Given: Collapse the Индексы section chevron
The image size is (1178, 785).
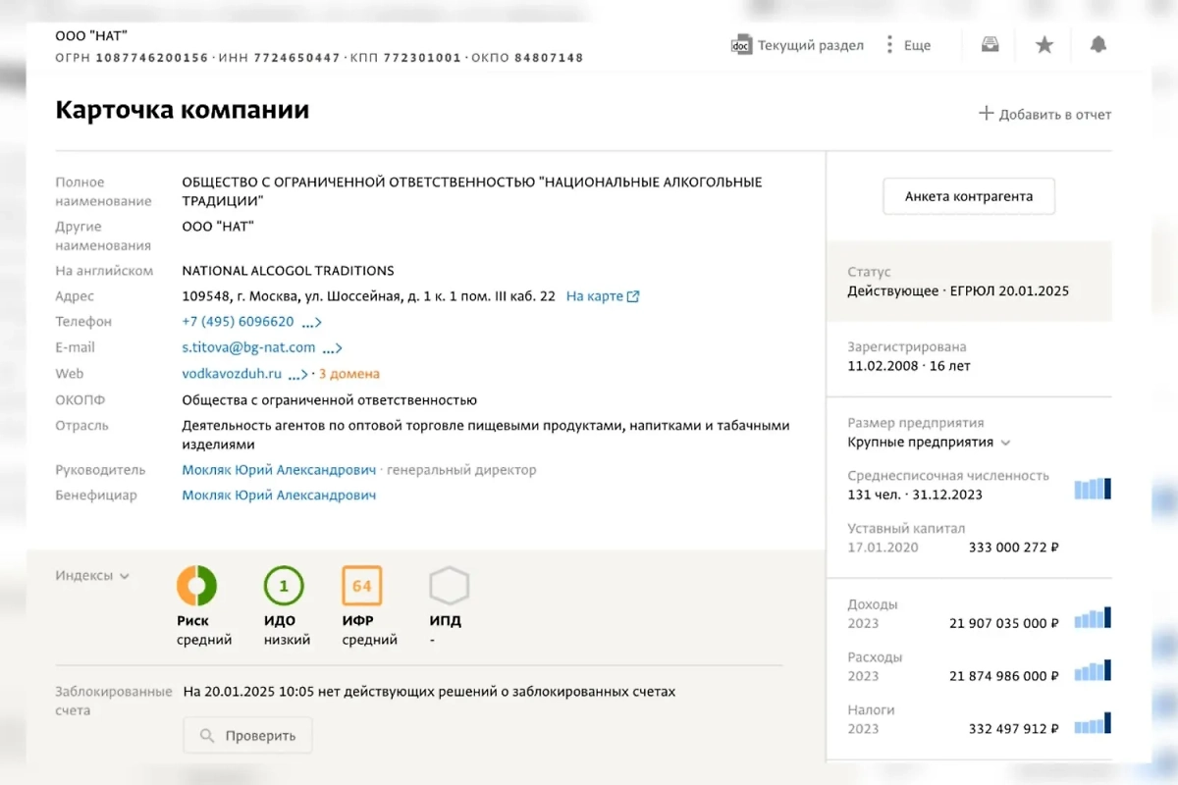Looking at the screenshot, I should [125, 576].
